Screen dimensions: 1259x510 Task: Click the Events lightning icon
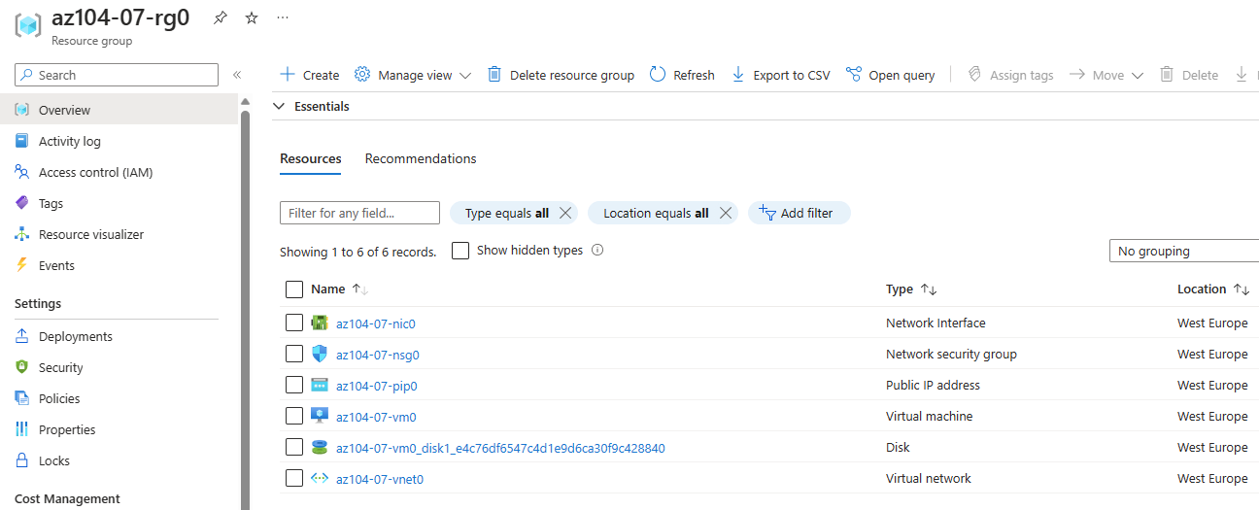tap(21, 265)
